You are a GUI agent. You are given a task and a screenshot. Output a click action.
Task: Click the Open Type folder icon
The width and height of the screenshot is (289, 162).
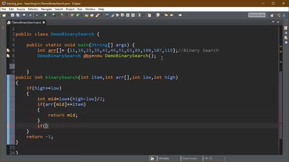pos(87,15)
